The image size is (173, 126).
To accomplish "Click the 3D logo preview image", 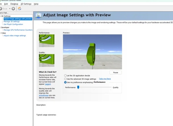I will (x=93, y=52).
